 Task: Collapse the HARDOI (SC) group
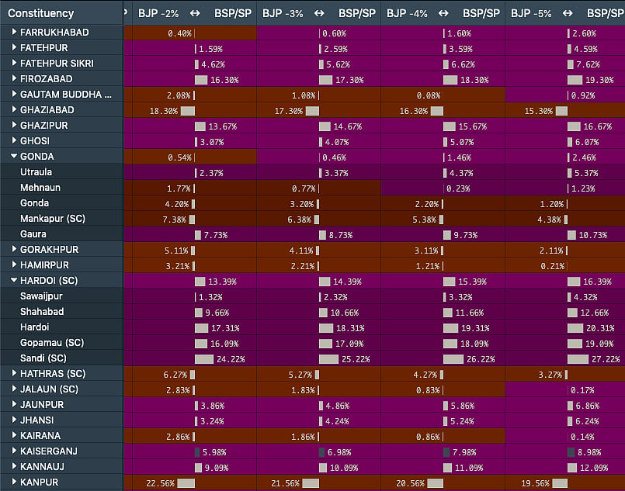[14, 280]
